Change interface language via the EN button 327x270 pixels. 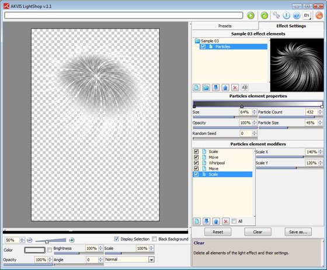(307, 15)
